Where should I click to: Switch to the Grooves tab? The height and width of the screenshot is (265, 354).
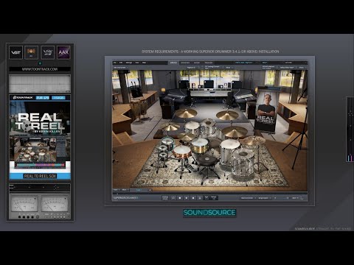click(x=185, y=63)
